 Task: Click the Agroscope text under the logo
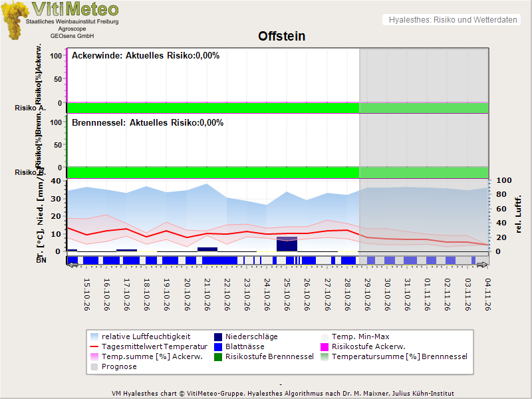[x=72, y=29]
